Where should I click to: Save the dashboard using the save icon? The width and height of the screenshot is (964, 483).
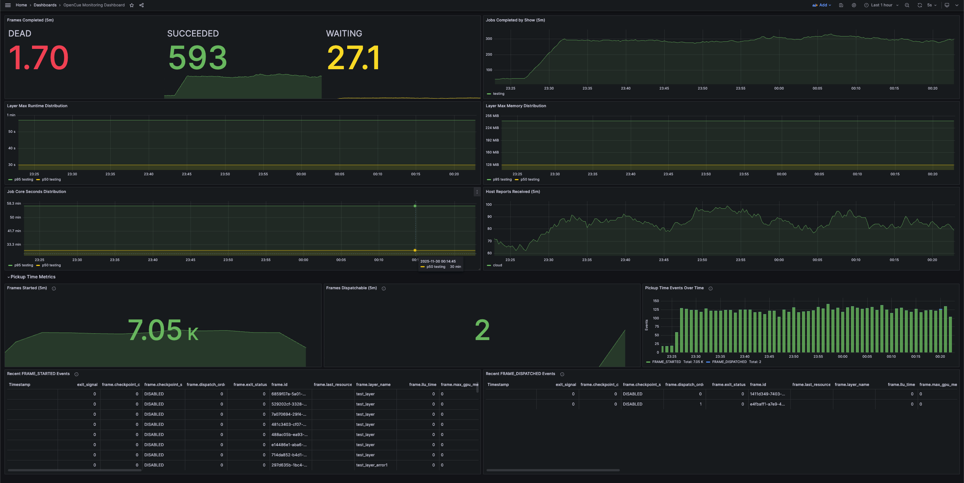(841, 5)
